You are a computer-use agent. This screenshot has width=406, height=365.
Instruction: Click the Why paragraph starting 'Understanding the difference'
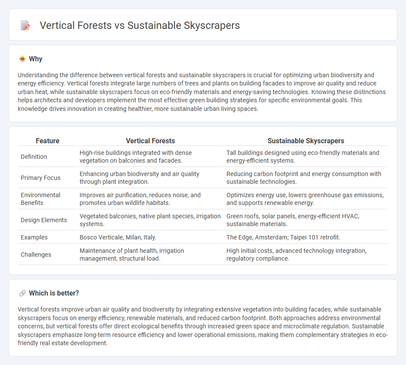[x=202, y=92]
